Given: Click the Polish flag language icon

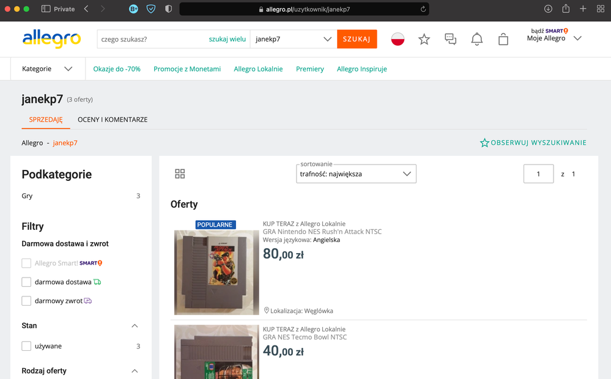Looking at the screenshot, I should click(398, 39).
